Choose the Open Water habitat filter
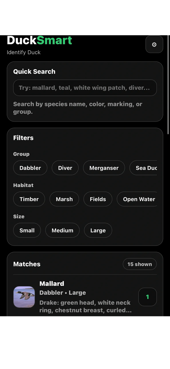Image resolution: width=170 pixels, height=369 pixels. 138,199
